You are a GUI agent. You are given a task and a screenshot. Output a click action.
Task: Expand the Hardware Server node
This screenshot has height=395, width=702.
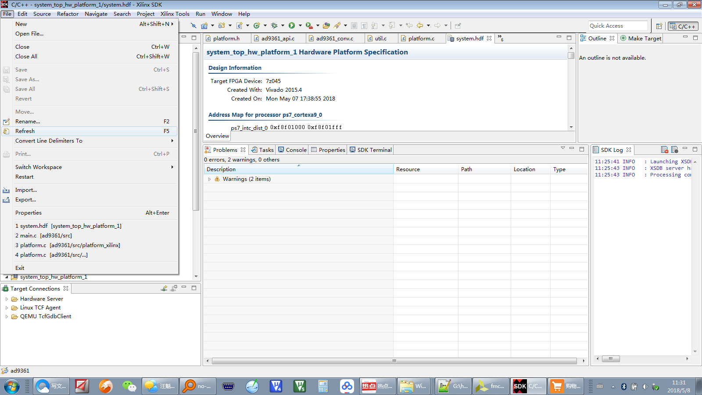click(7, 299)
